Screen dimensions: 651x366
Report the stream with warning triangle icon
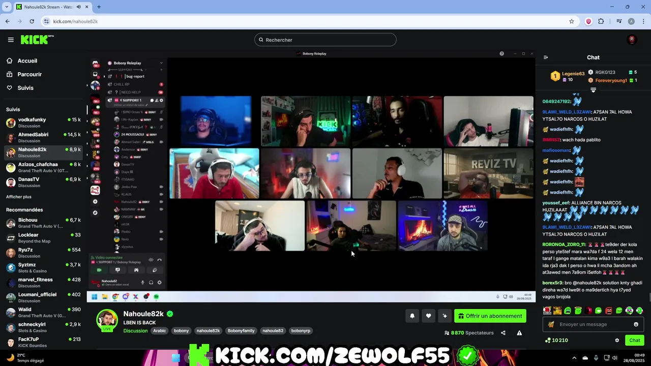pyautogui.click(x=519, y=333)
